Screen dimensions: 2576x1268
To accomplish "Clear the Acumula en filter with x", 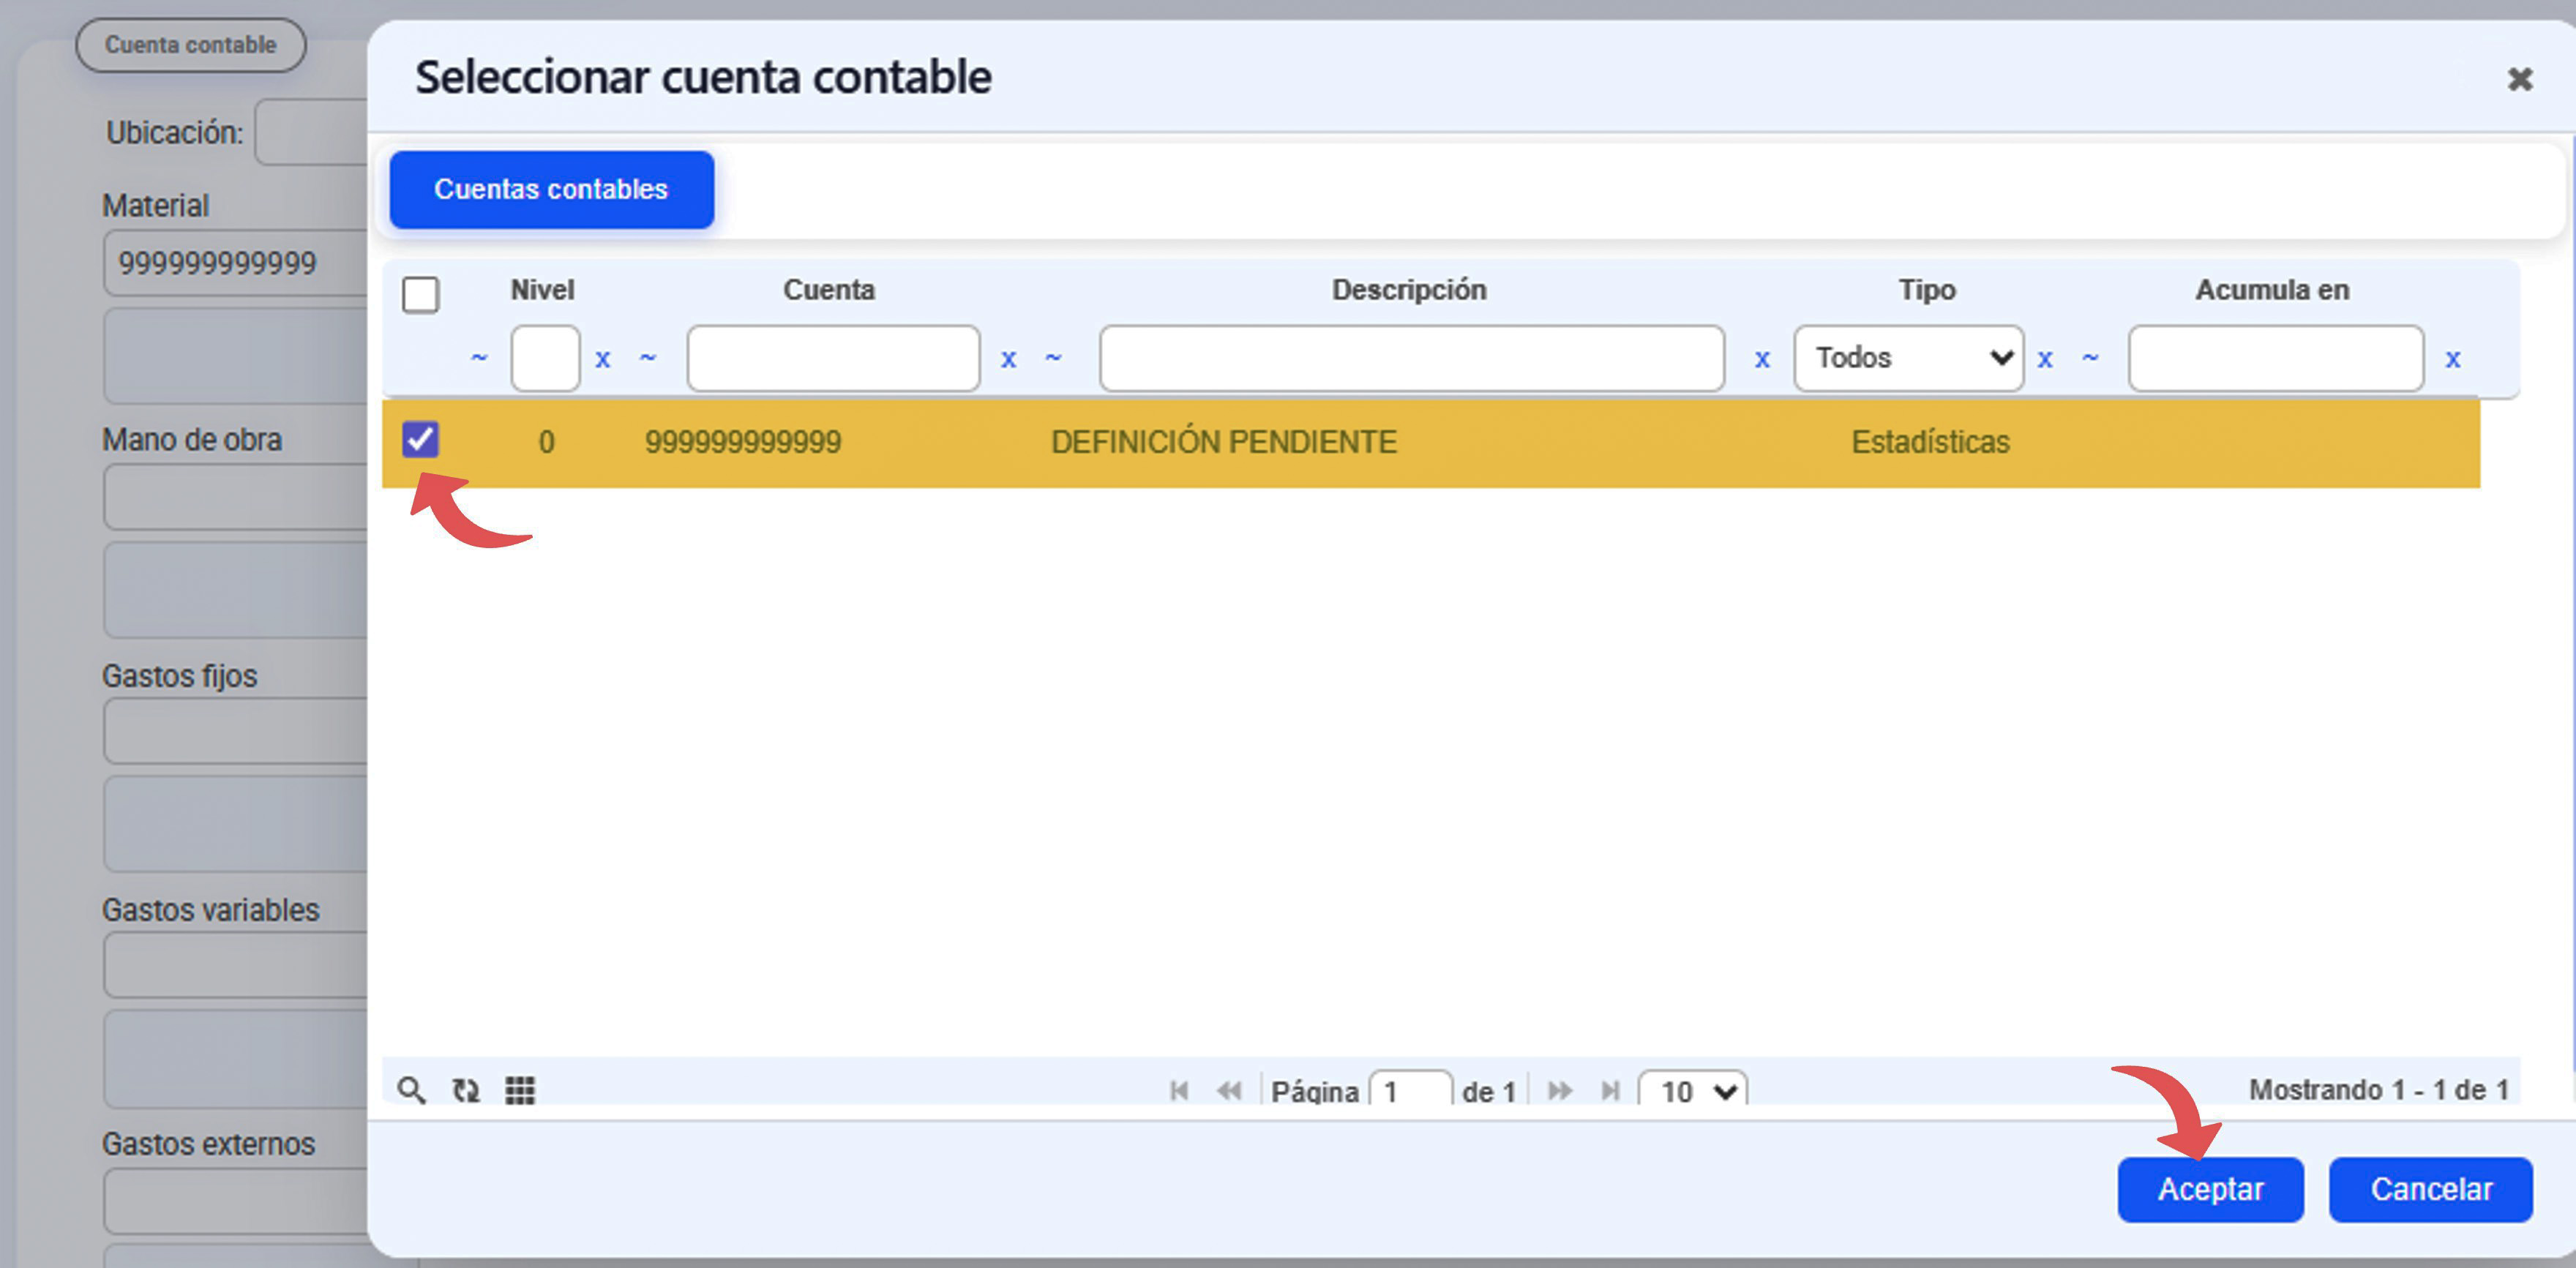I will pyautogui.click(x=2452, y=359).
